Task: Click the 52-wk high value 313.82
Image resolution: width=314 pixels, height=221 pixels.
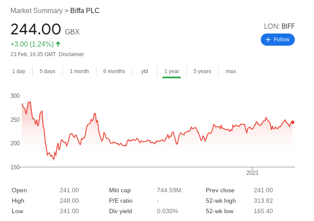Action: 263,201
